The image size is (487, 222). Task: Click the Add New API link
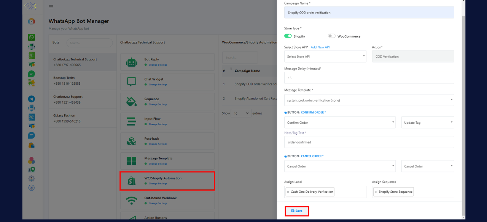[320, 47]
